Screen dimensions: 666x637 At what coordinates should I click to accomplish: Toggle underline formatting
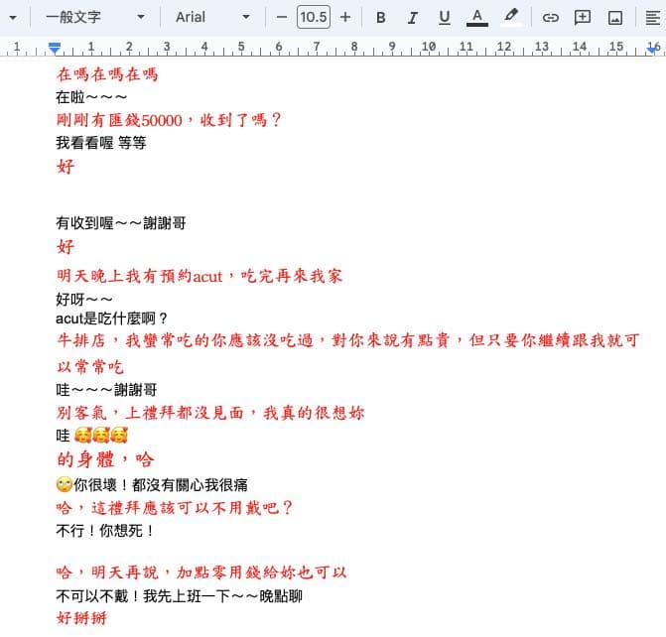click(445, 18)
